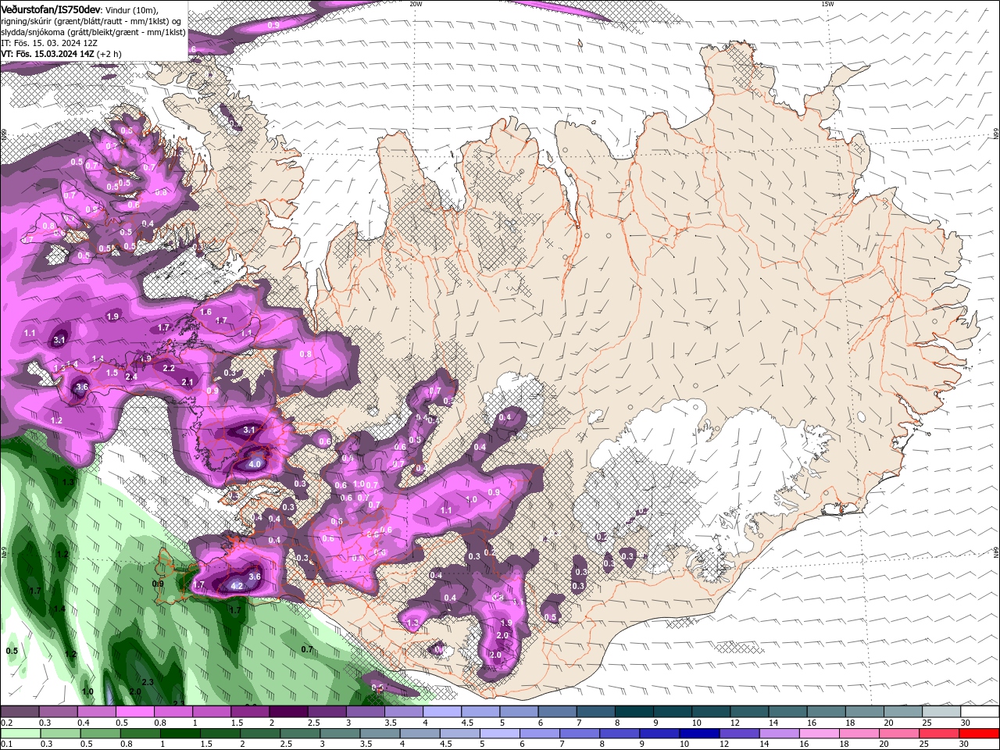Select the 0.3 swatch in the purple snow legend
The width and height of the screenshot is (1000, 750).
[x=58, y=712]
